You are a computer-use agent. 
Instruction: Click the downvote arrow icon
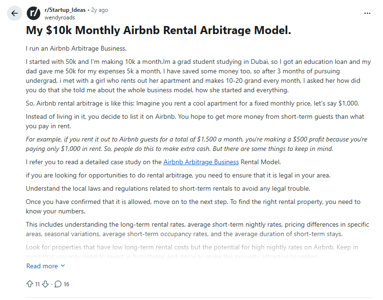44,284
